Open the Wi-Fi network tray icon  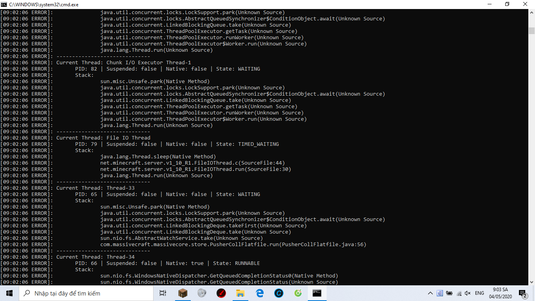click(459, 293)
